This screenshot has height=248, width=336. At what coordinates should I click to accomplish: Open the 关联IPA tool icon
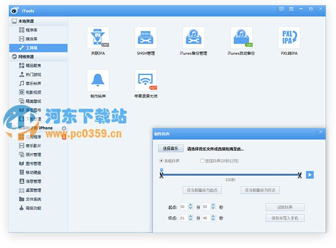98,37
